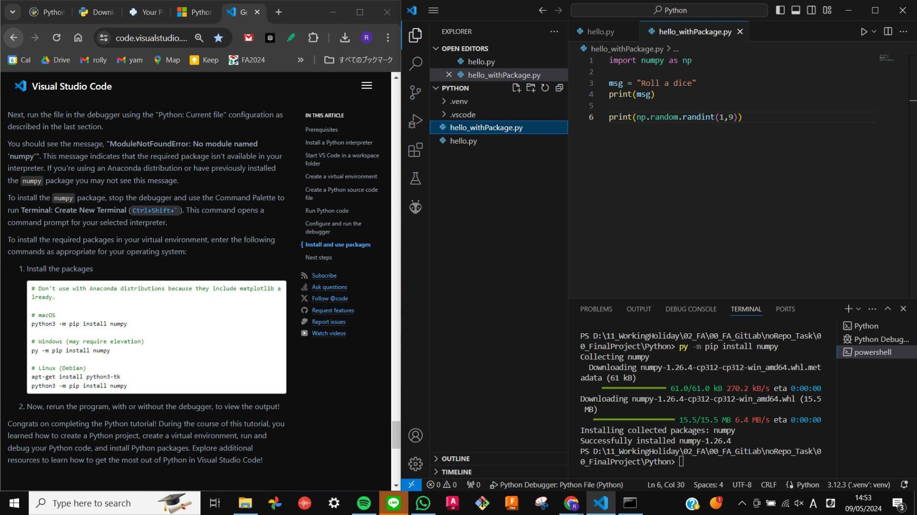Open the Run and Debug view
This screenshot has height=515, width=917.
[x=415, y=121]
